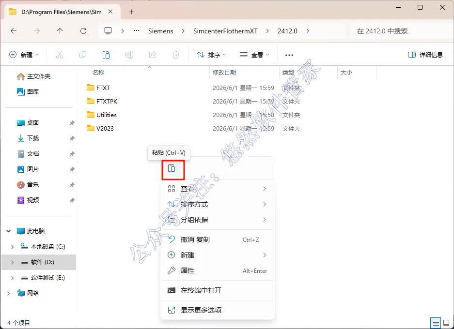
Task: Open the 新建 dropdown in toolbar
Action: click(24, 55)
